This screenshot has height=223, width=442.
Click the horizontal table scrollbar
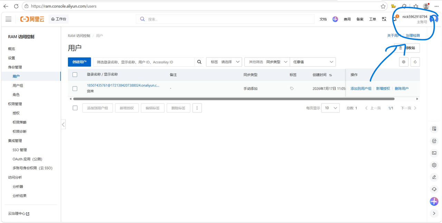pyautogui.click(x=234, y=99)
